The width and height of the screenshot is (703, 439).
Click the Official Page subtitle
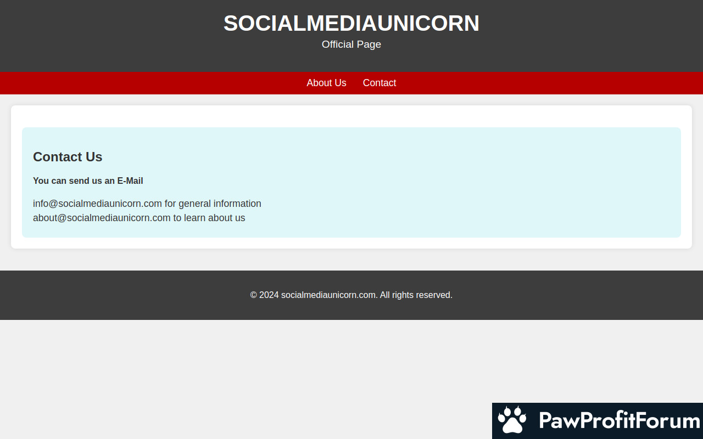pyautogui.click(x=351, y=44)
